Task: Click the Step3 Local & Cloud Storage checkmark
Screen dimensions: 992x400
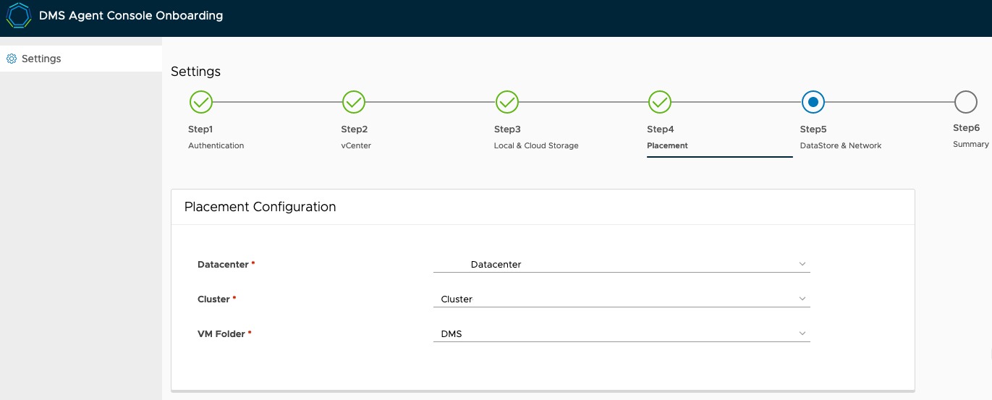Action: pyautogui.click(x=507, y=103)
